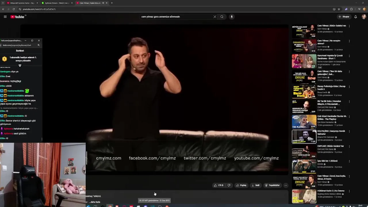Open Chrome icon on Windows taskbar
Viewport: 368px width, 207px height.
pos(110,206)
